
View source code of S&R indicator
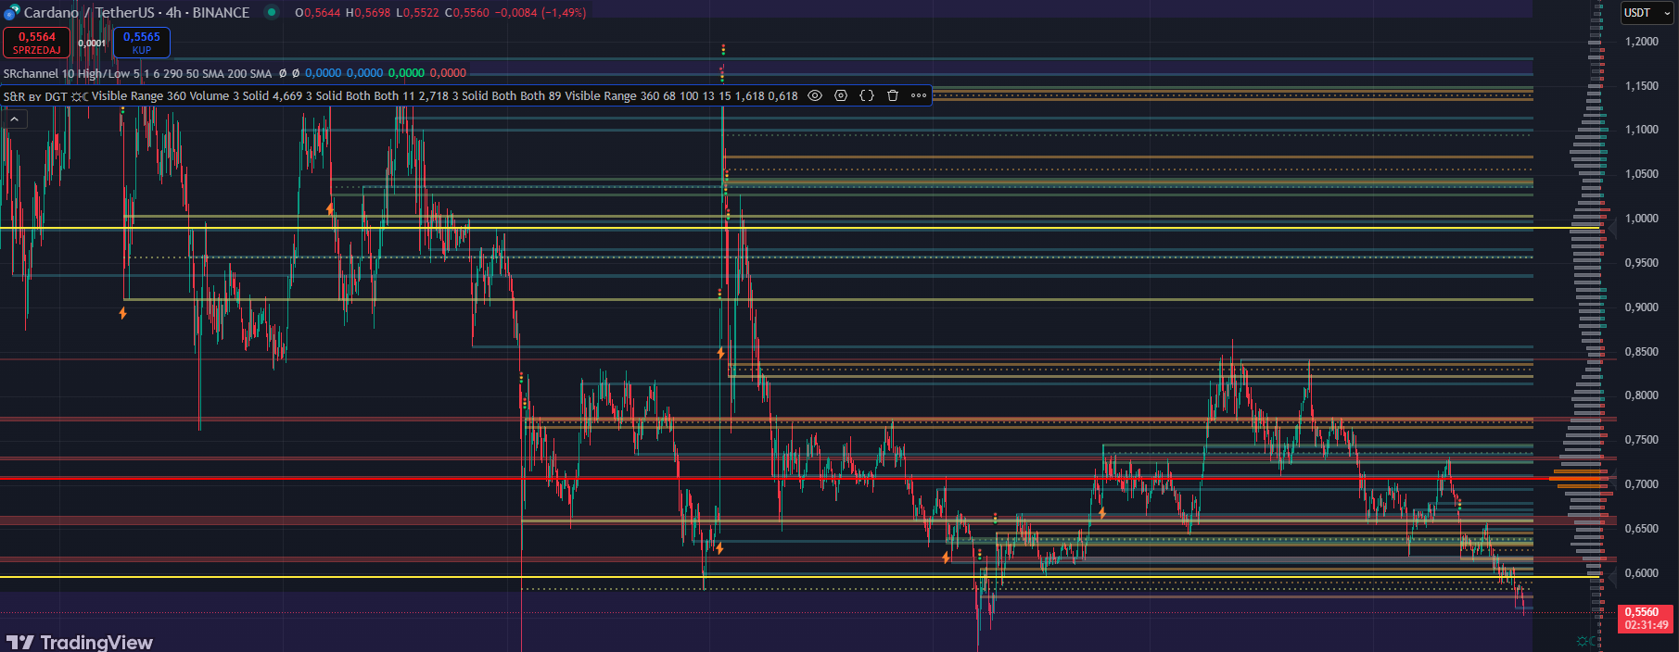(867, 95)
